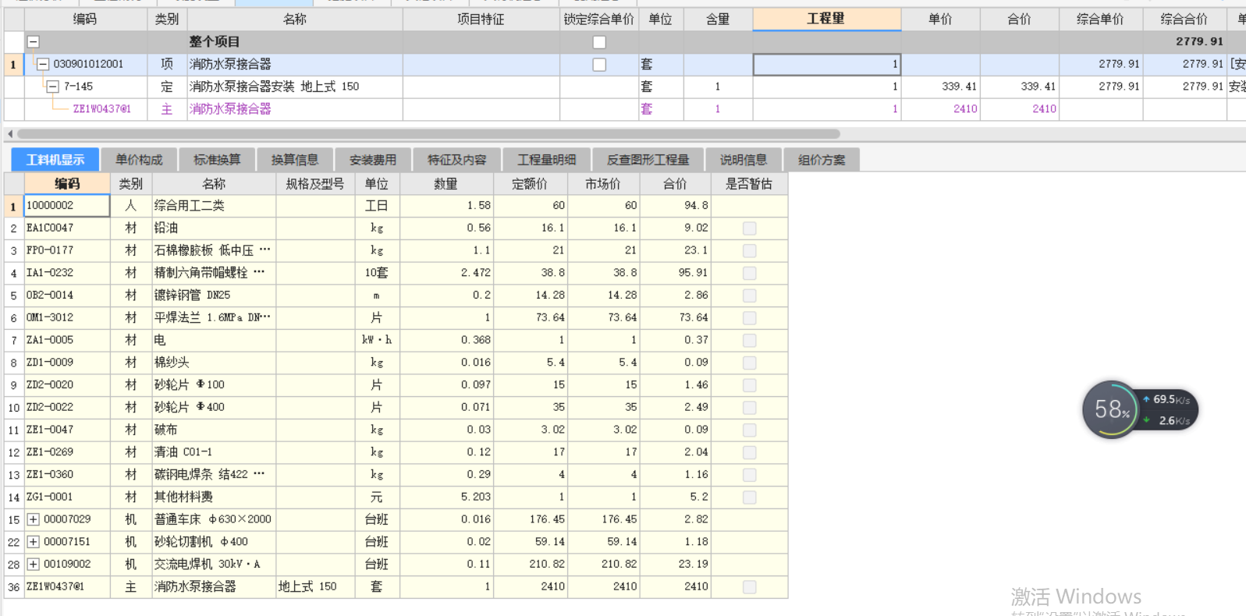Expand machine row 00007029
Screen dimensions: 1246x616
tap(34, 519)
